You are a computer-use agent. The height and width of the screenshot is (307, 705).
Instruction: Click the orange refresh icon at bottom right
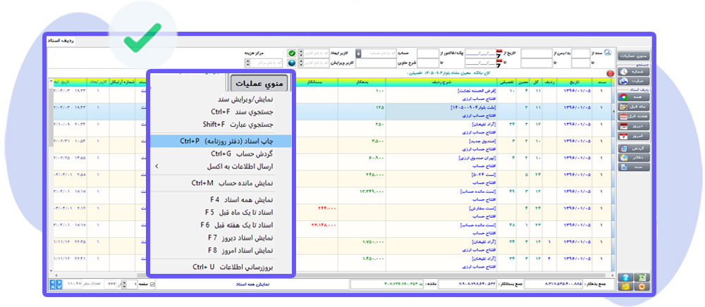point(644,287)
